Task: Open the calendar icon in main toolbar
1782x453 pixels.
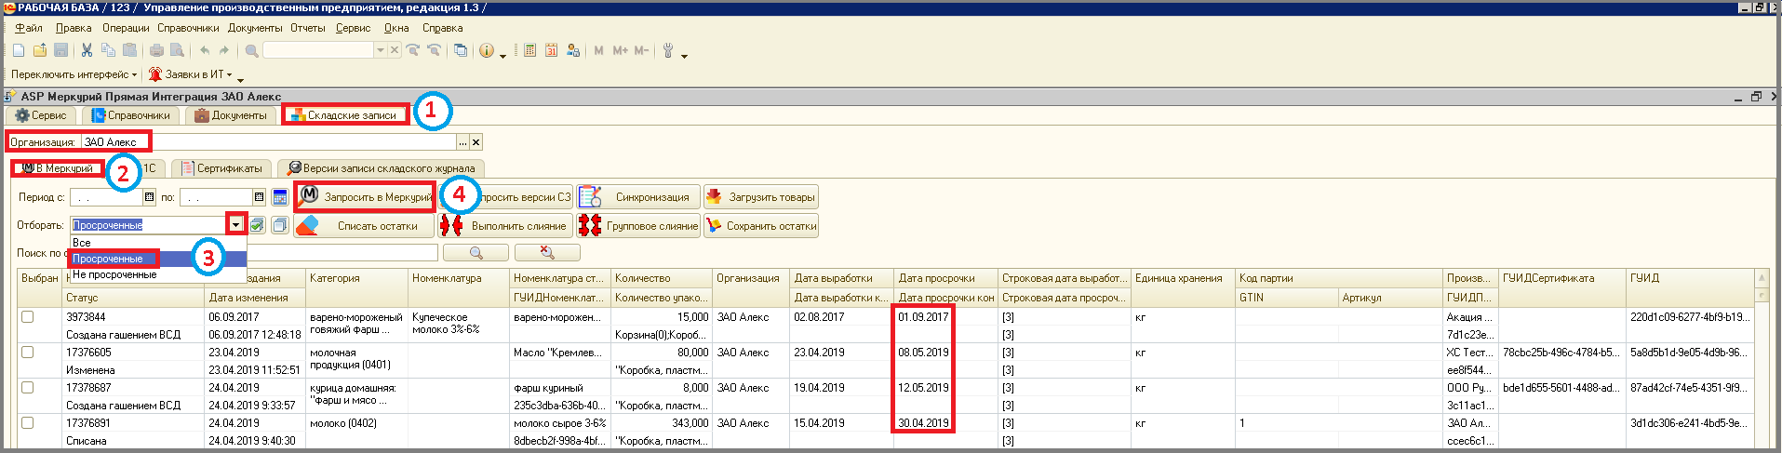Action: click(x=551, y=50)
